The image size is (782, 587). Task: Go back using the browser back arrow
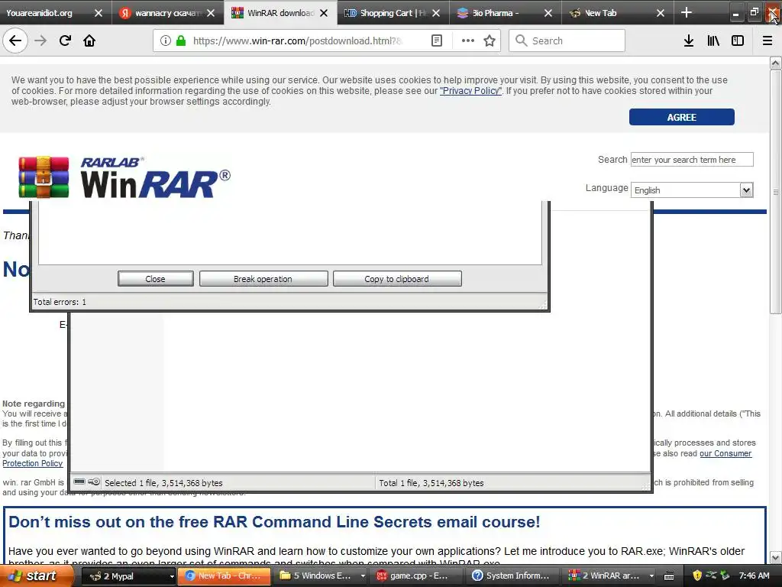15,41
